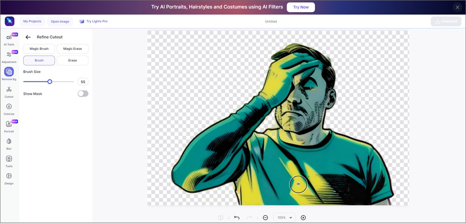This screenshot has height=223, width=466.
Task: Open AI Tools in the sidebar
Action: (9, 38)
